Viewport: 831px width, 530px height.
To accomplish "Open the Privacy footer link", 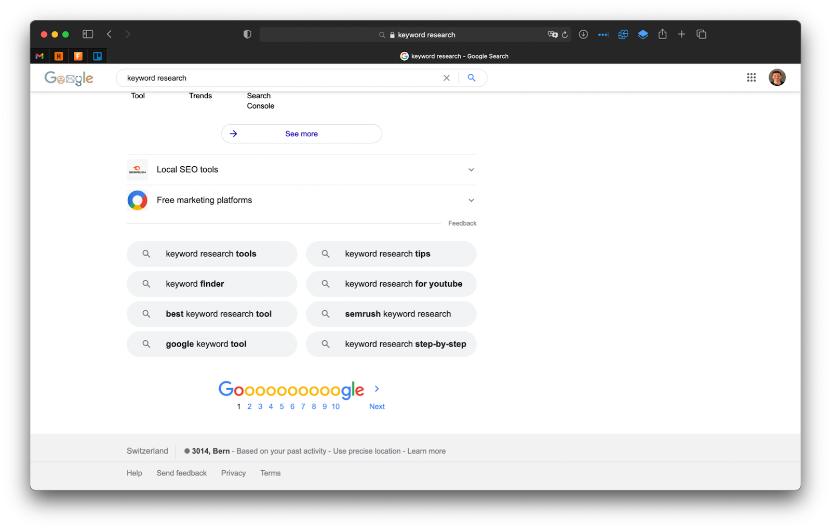I will (x=234, y=473).
